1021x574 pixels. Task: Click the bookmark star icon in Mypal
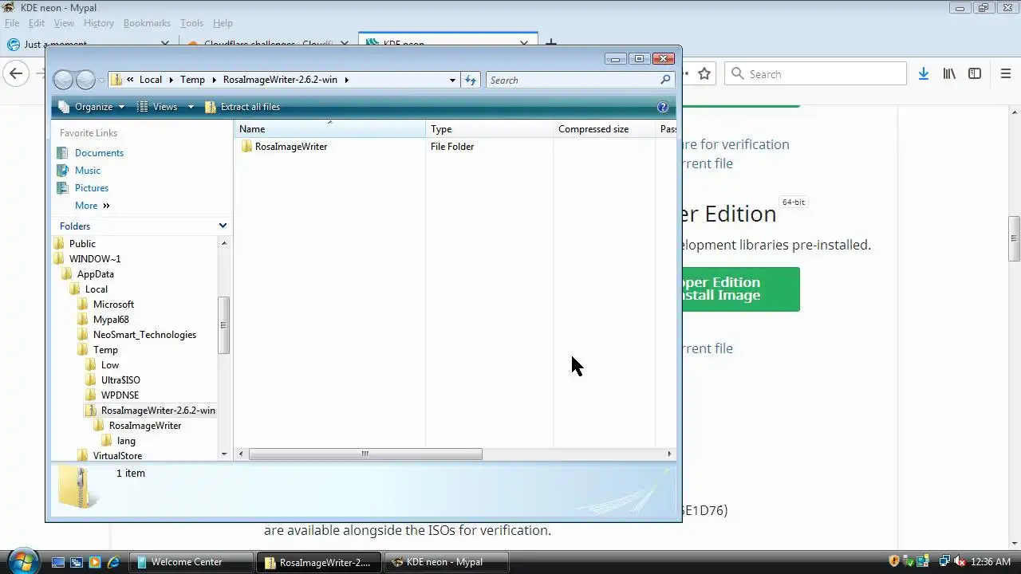(704, 74)
